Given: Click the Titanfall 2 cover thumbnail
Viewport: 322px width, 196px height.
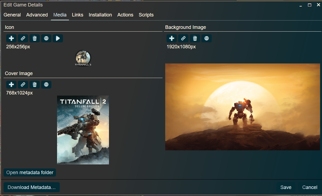Looking at the screenshot, I should point(83,130).
